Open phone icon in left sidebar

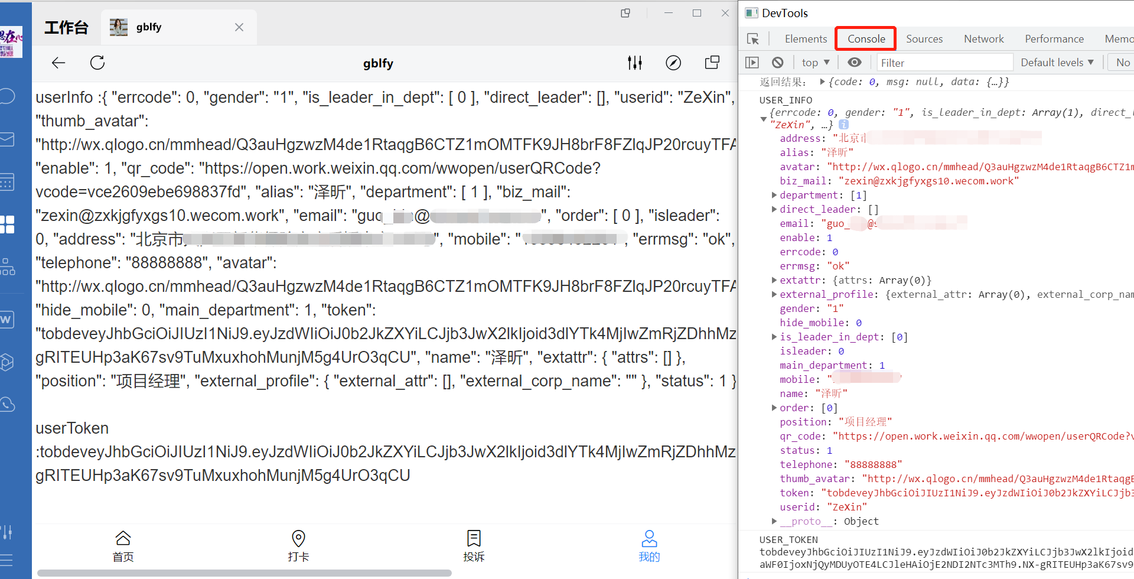tap(7, 405)
